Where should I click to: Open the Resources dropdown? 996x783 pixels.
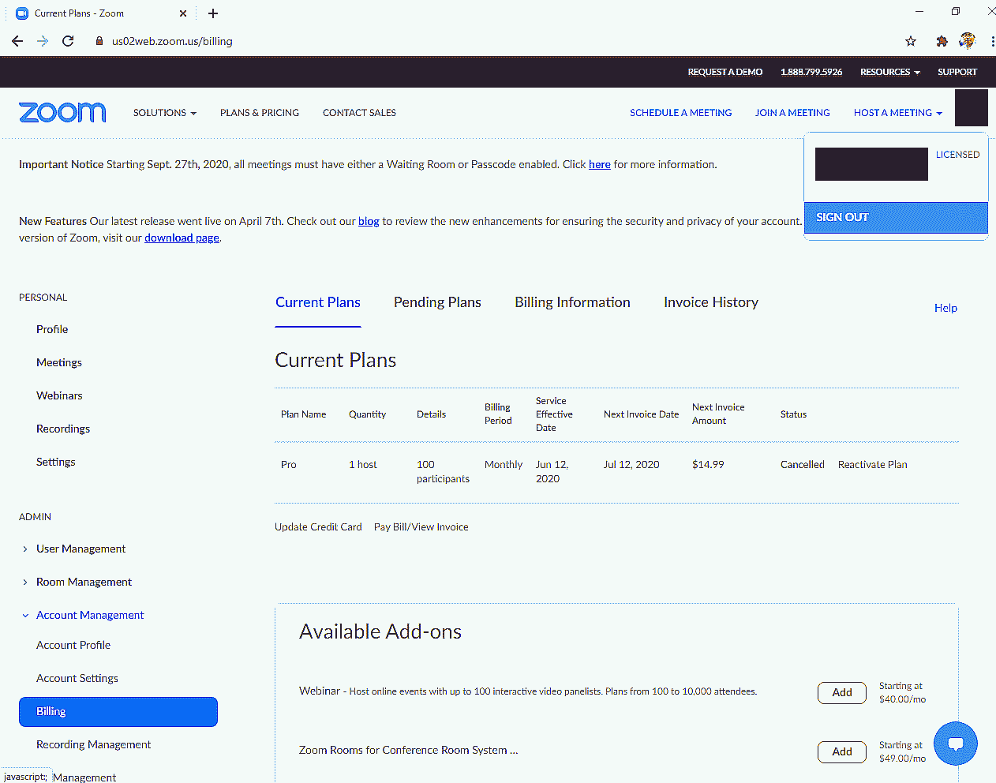click(x=889, y=72)
